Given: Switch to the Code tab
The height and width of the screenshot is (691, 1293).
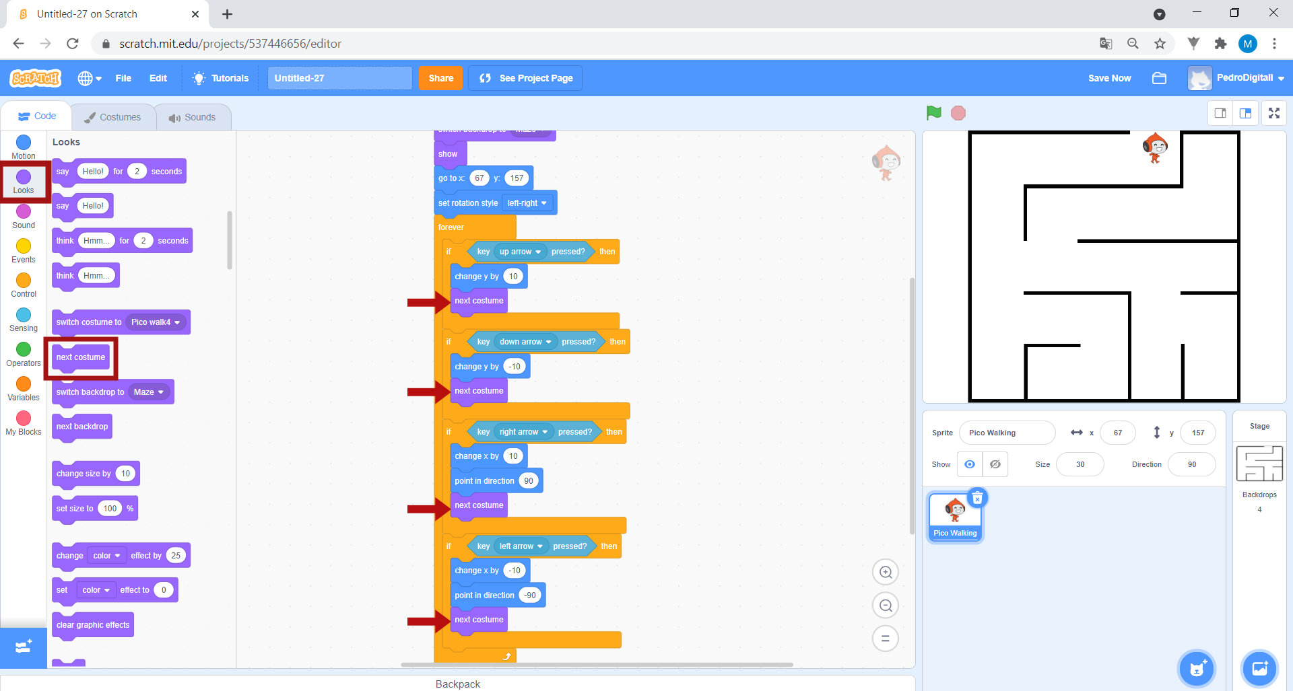Looking at the screenshot, I should pos(37,116).
